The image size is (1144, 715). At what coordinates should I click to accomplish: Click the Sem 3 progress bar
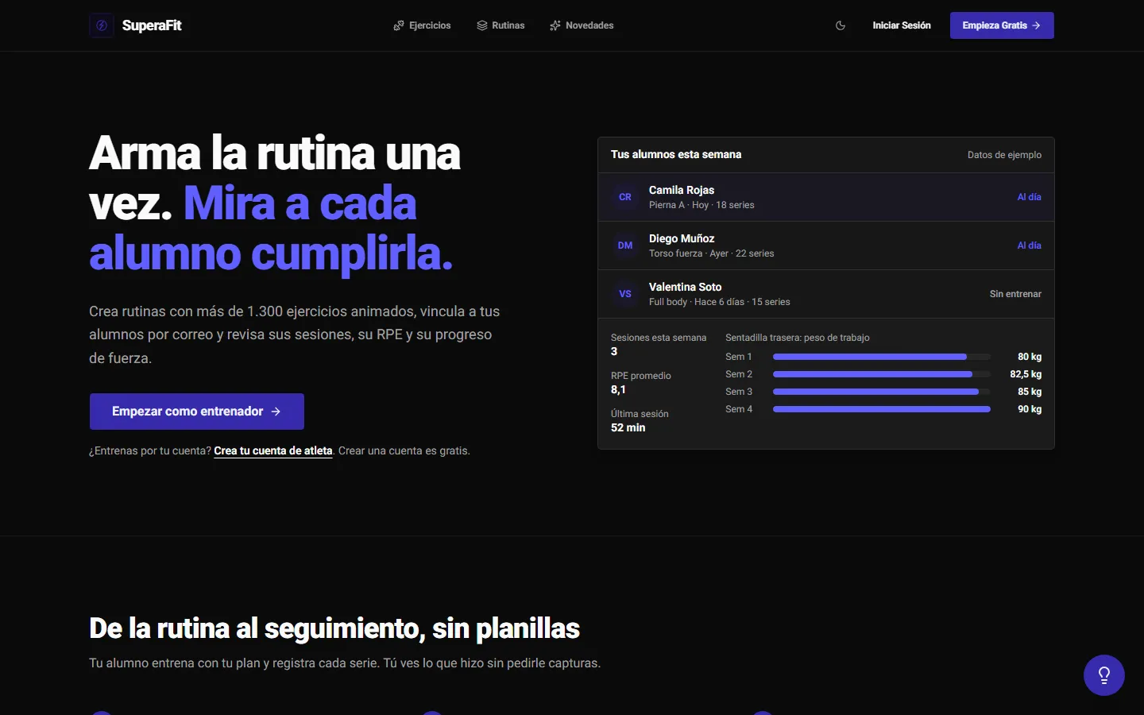click(x=882, y=392)
